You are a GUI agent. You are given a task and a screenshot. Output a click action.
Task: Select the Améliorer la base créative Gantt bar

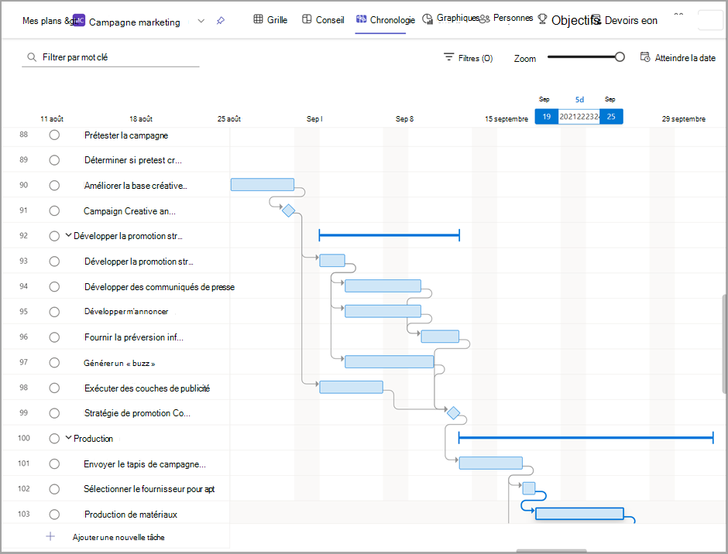coord(263,185)
